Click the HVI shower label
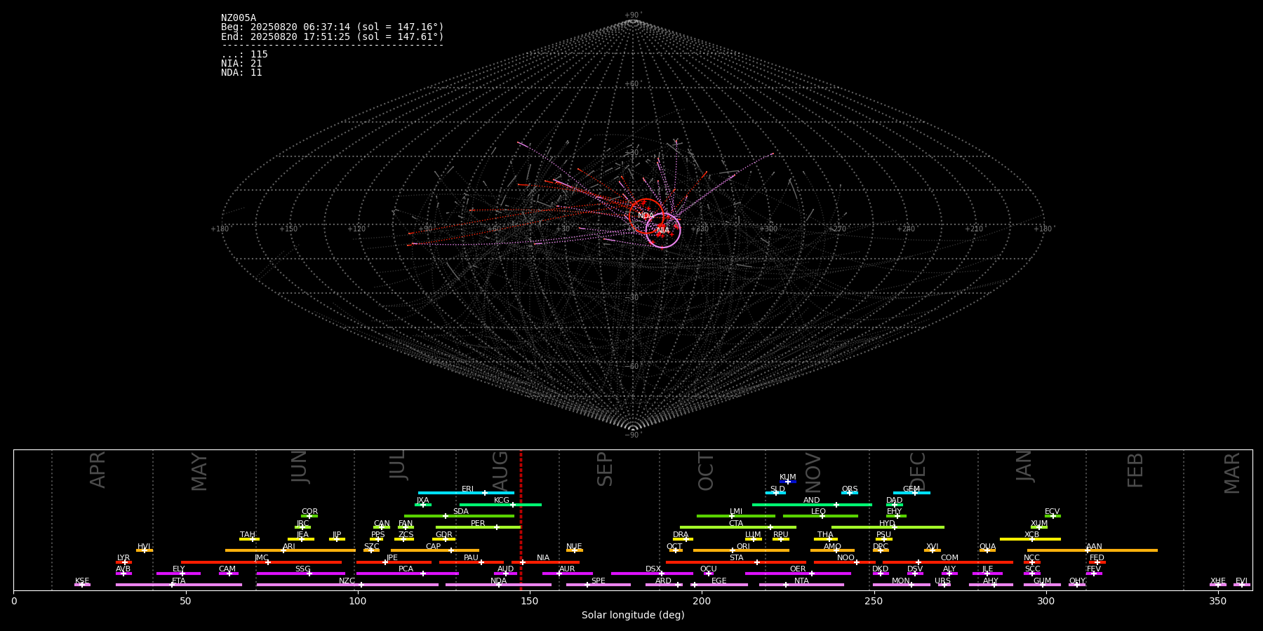 (144, 547)
